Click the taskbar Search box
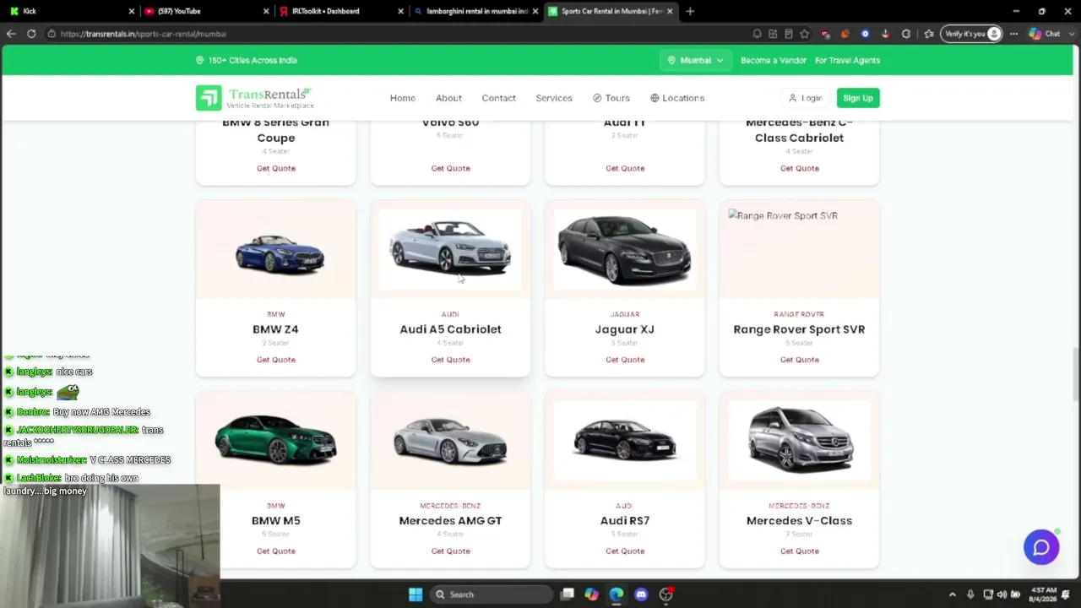1081x608 pixels. (x=492, y=594)
